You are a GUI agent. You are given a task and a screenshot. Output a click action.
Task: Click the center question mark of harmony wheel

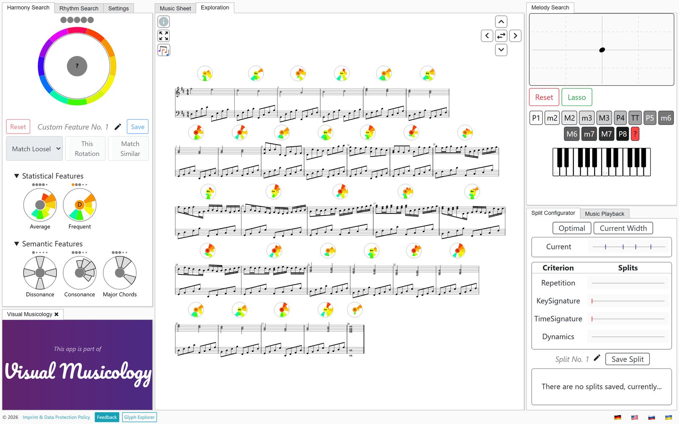point(77,66)
